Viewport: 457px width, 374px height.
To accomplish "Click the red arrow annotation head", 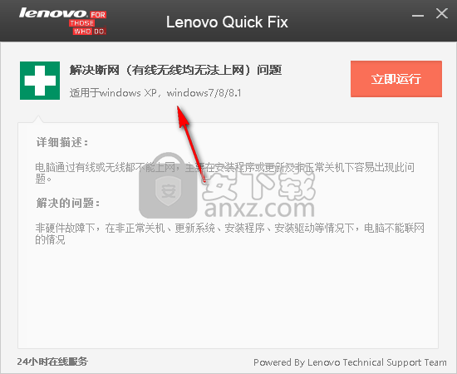I will [x=183, y=116].
